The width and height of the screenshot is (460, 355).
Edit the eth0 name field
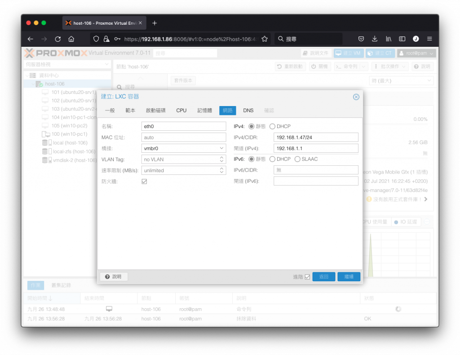pyautogui.click(x=184, y=126)
